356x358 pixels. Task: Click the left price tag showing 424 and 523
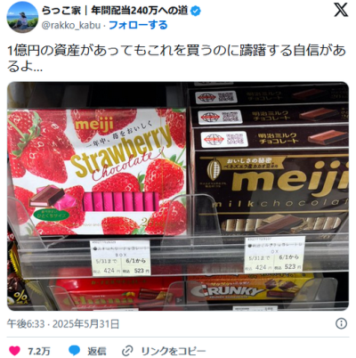click(120, 257)
